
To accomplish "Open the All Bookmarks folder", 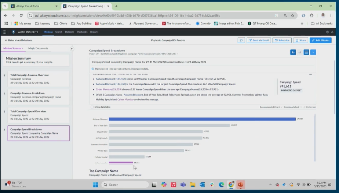I will pos(322,23).
